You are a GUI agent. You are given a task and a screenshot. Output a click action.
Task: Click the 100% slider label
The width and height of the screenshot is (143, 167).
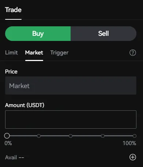click(129, 143)
